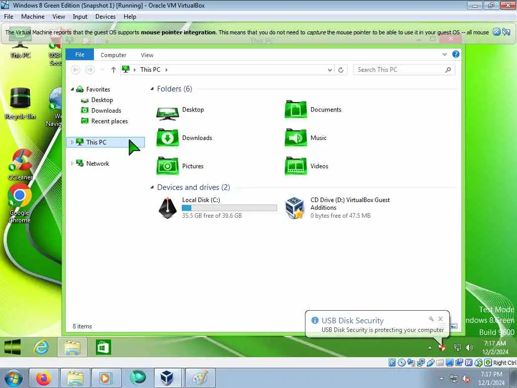Refresh the This PC view
The image size is (517, 388).
tap(341, 70)
